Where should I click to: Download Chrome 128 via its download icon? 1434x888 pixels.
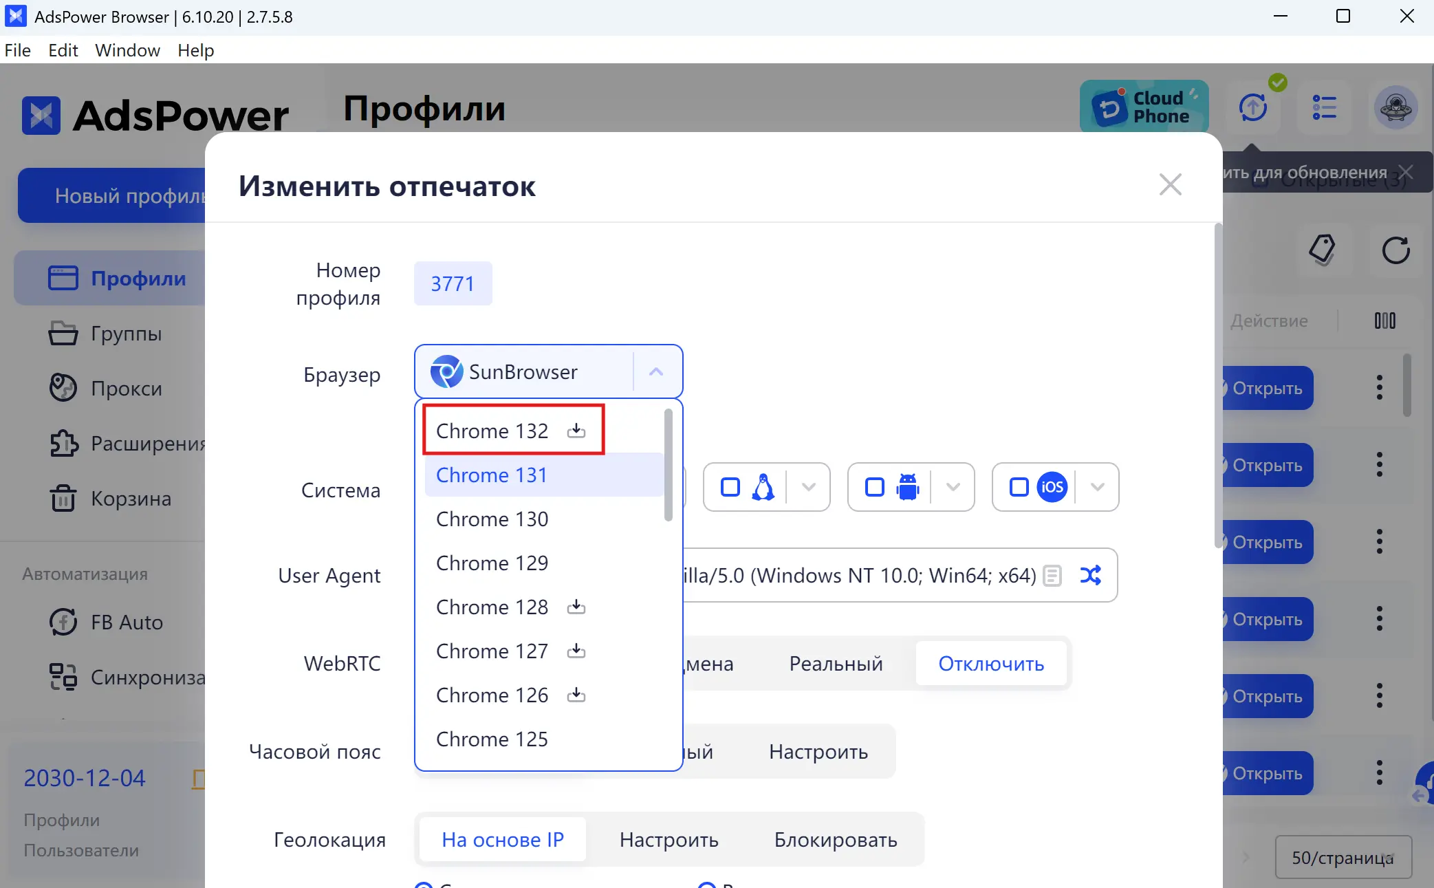576,607
